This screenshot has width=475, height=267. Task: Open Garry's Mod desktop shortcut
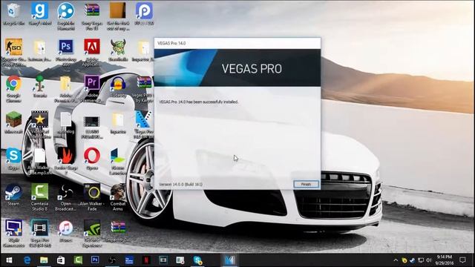(x=39, y=13)
